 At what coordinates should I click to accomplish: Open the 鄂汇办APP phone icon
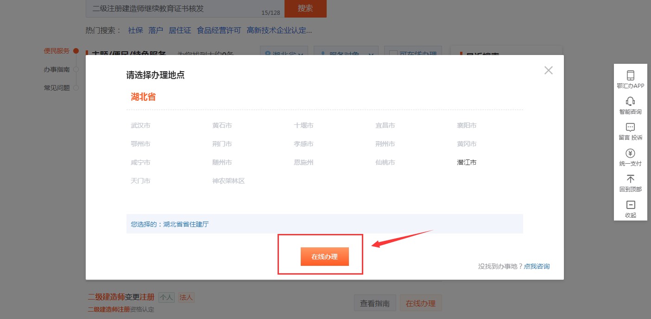click(630, 75)
